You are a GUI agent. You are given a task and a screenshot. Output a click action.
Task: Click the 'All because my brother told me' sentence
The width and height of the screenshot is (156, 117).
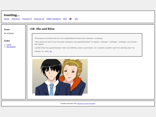coord(69,38)
